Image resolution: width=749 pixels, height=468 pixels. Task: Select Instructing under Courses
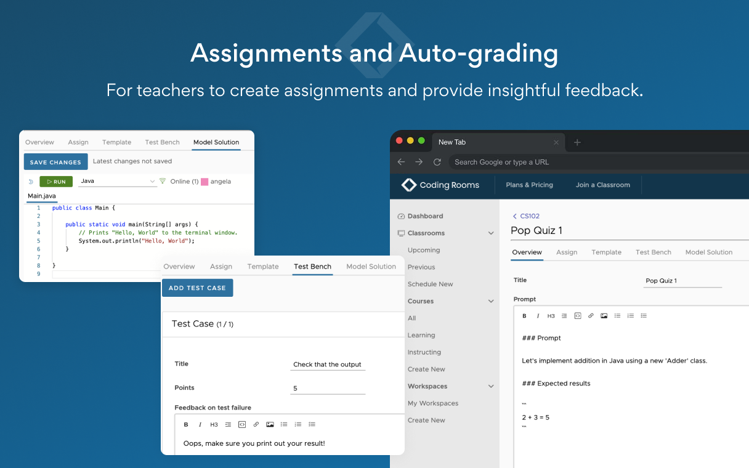tap(424, 352)
